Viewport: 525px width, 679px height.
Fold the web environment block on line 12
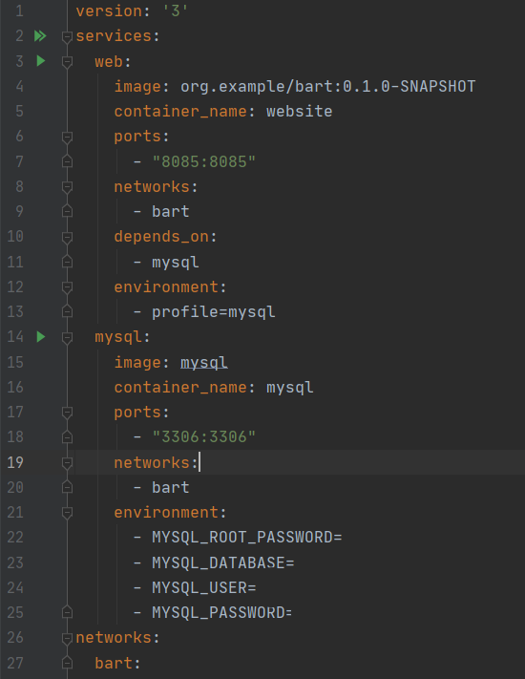[x=67, y=288]
